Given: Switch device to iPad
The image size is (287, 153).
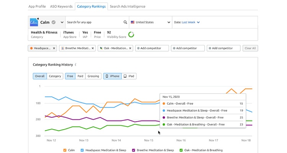Looking at the screenshot, I should coord(129,76).
